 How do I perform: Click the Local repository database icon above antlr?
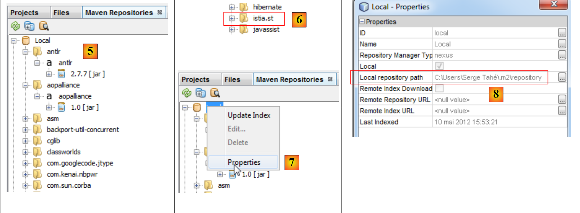pyautogui.click(x=26, y=41)
